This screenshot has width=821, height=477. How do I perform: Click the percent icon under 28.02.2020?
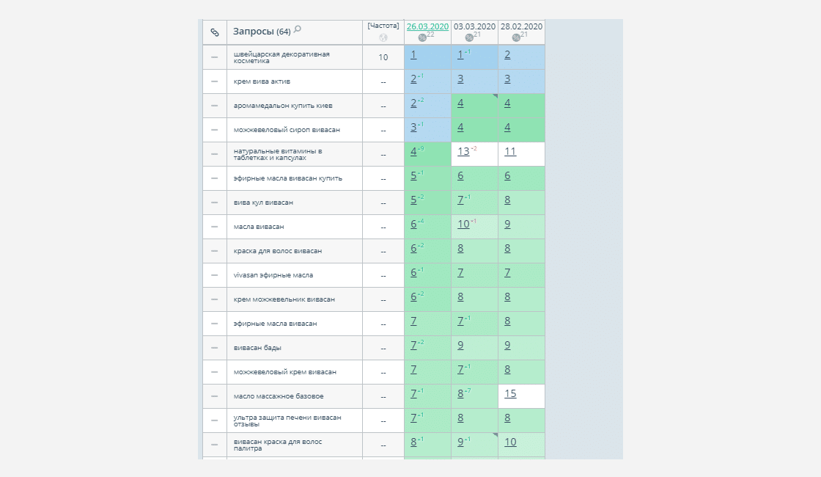516,37
